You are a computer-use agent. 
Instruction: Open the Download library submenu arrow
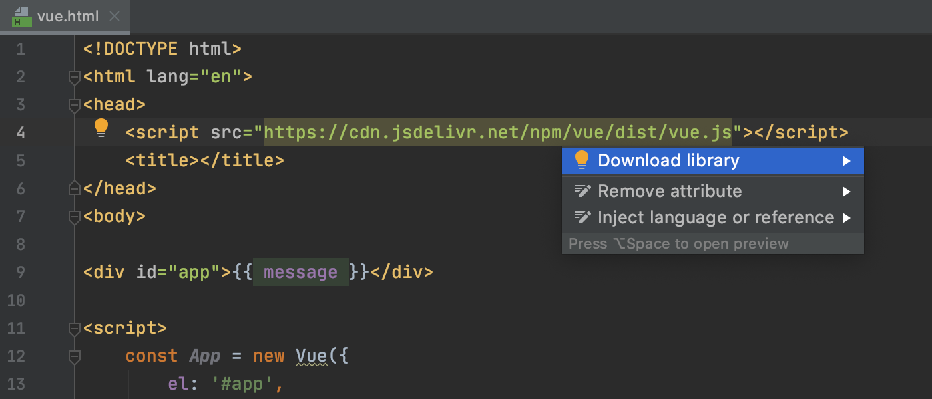click(846, 161)
